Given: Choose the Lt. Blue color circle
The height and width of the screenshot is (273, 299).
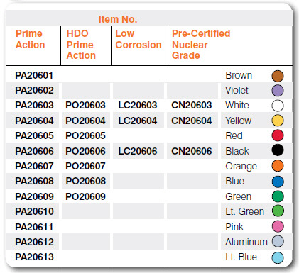Looking at the screenshot, I should pos(278,257).
